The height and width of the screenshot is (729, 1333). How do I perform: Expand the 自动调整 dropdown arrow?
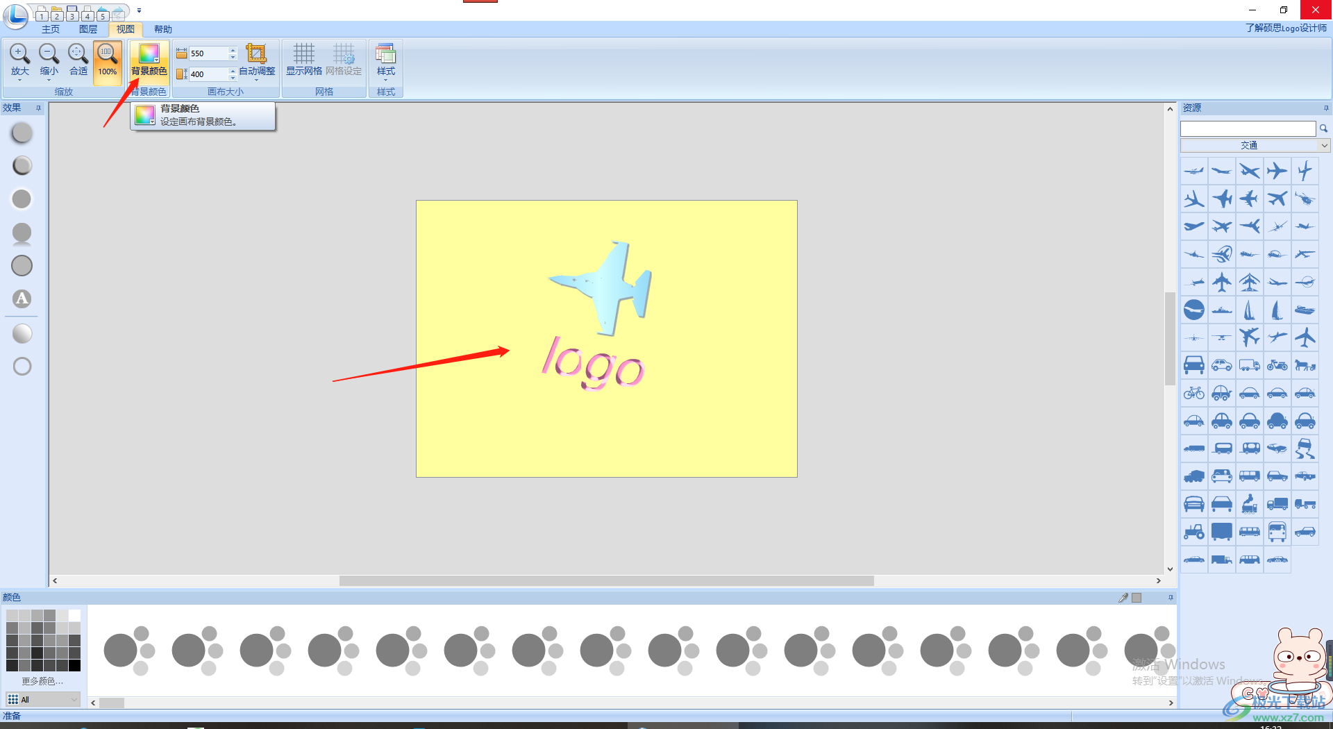click(256, 81)
